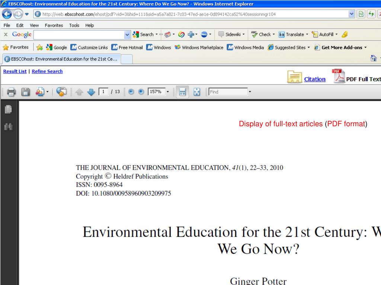
Task: Open a new blank tab
Action: 127,59
